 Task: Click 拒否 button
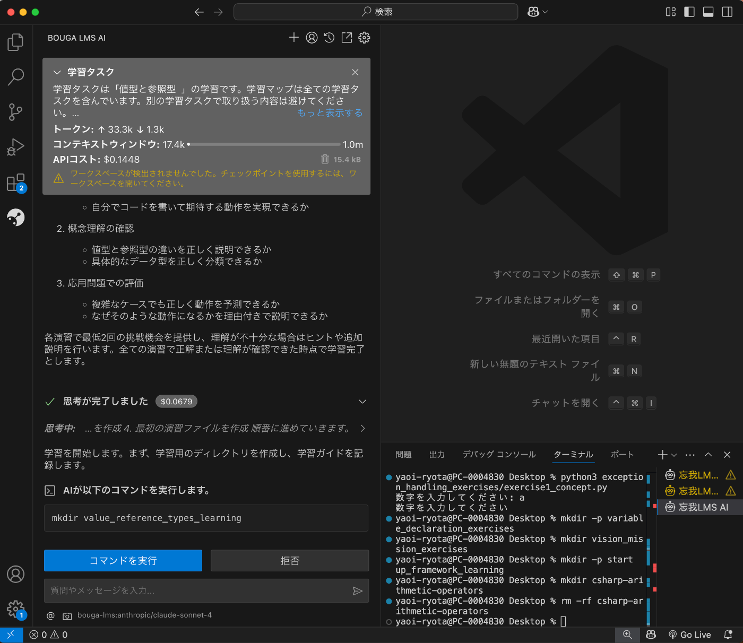(290, 561)
